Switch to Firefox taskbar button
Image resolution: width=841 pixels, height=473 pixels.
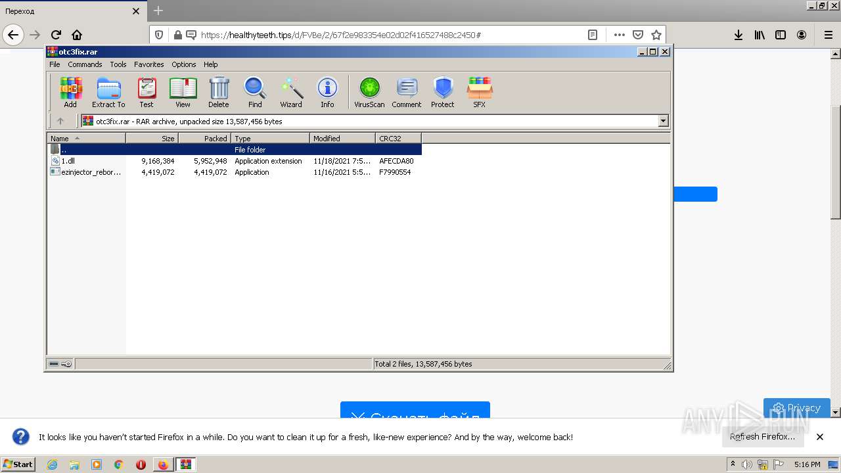tap(163, 464)
